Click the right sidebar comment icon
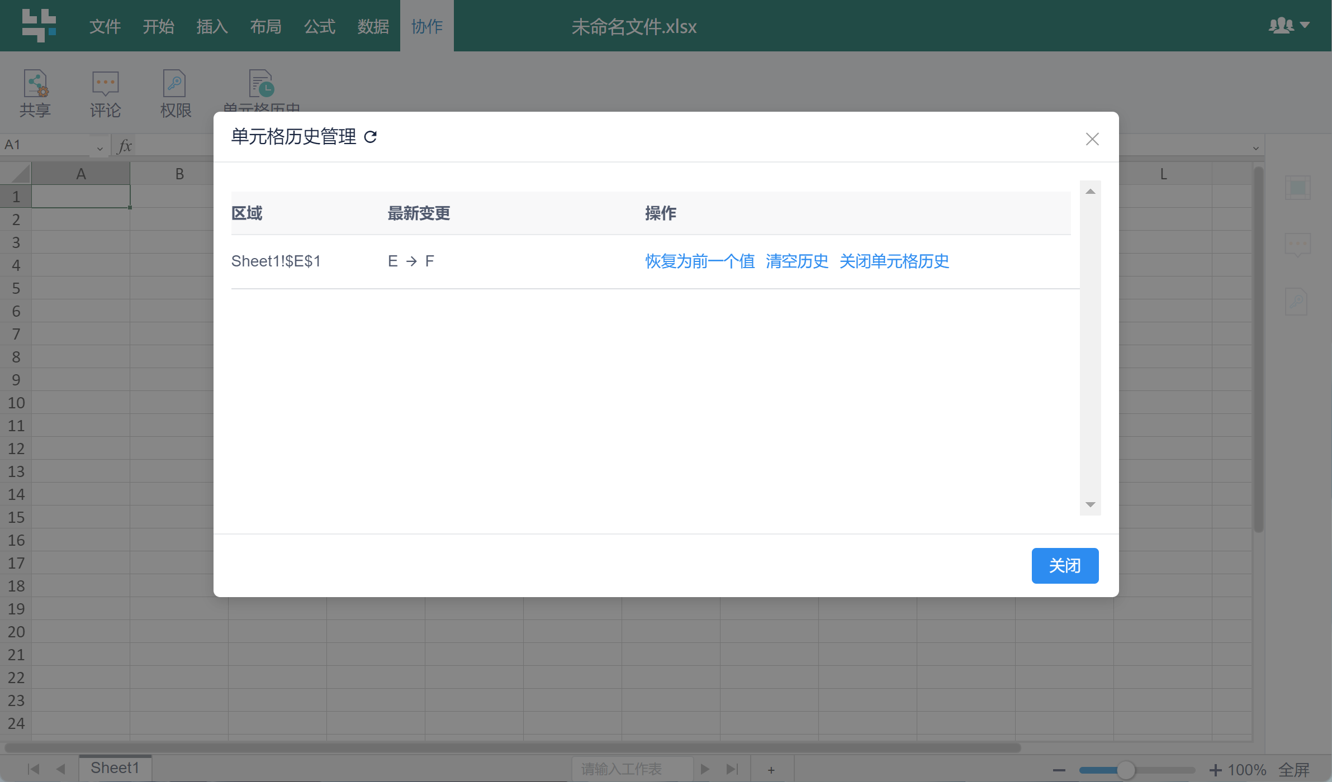The image size is (1332, 782). pos(1298,245)
